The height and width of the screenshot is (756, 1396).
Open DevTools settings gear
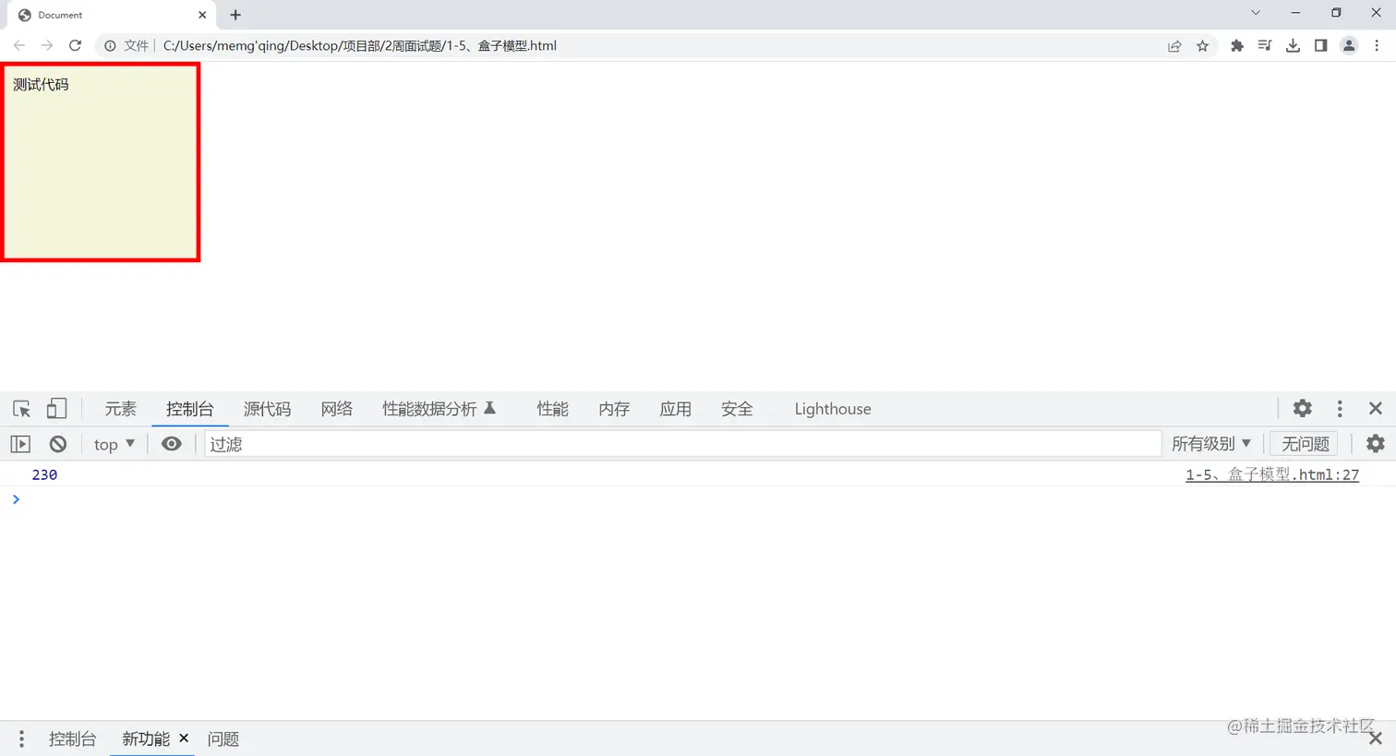[1302, 408]
